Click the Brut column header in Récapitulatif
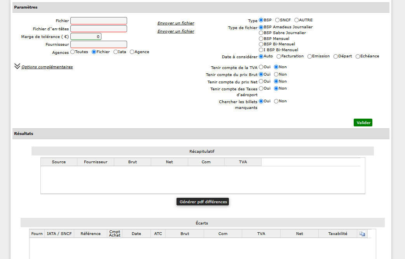Image resolution: width=405 pixels, height=259 pixels. click(x=133, y=162)
